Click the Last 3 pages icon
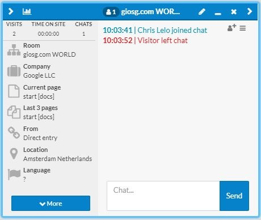 [x=14, y=112]
